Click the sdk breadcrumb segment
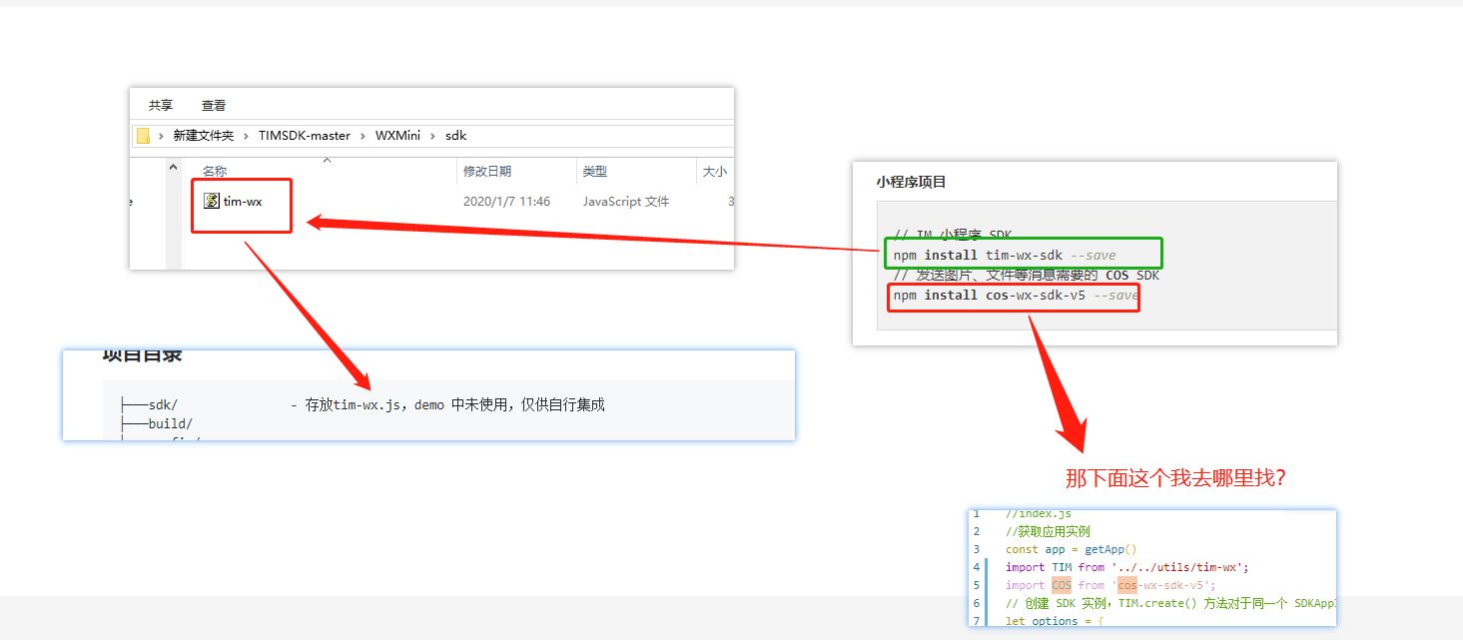The image size is (1463, 640). coord(455,136)
